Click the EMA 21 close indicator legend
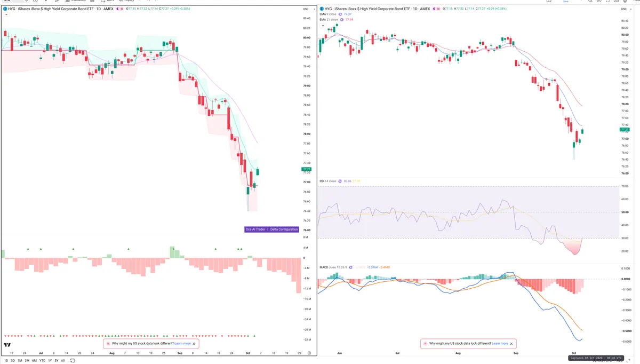640x364 pixels. [329, 19]
